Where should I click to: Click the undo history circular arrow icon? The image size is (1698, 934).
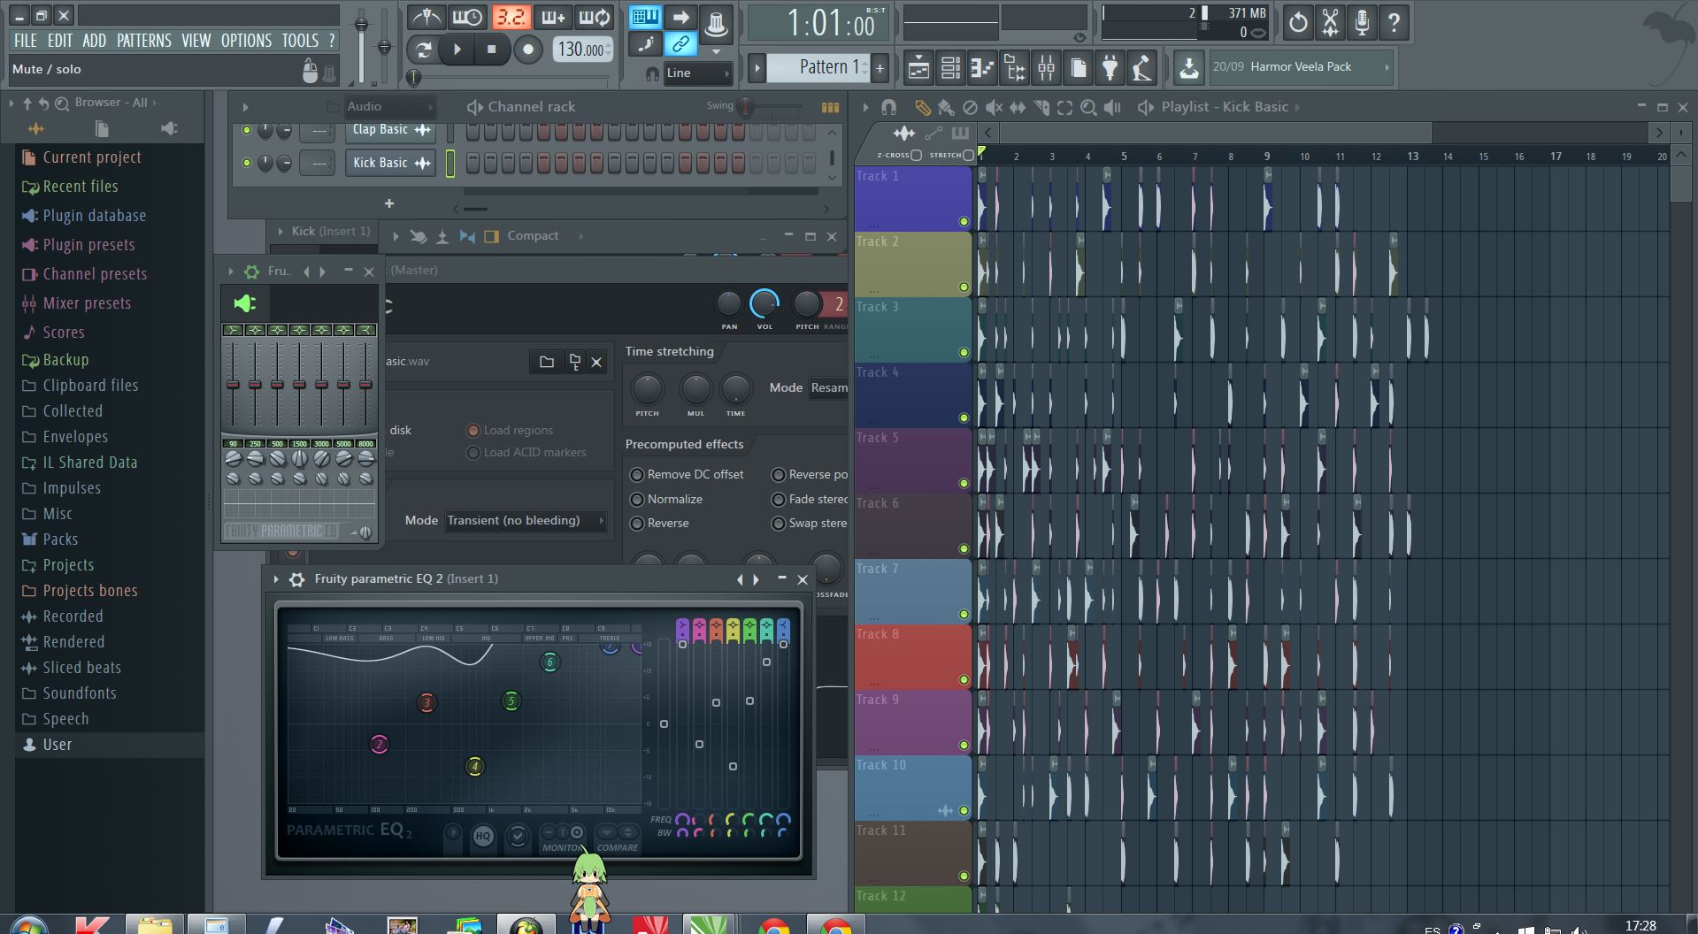click(1298, 22)
